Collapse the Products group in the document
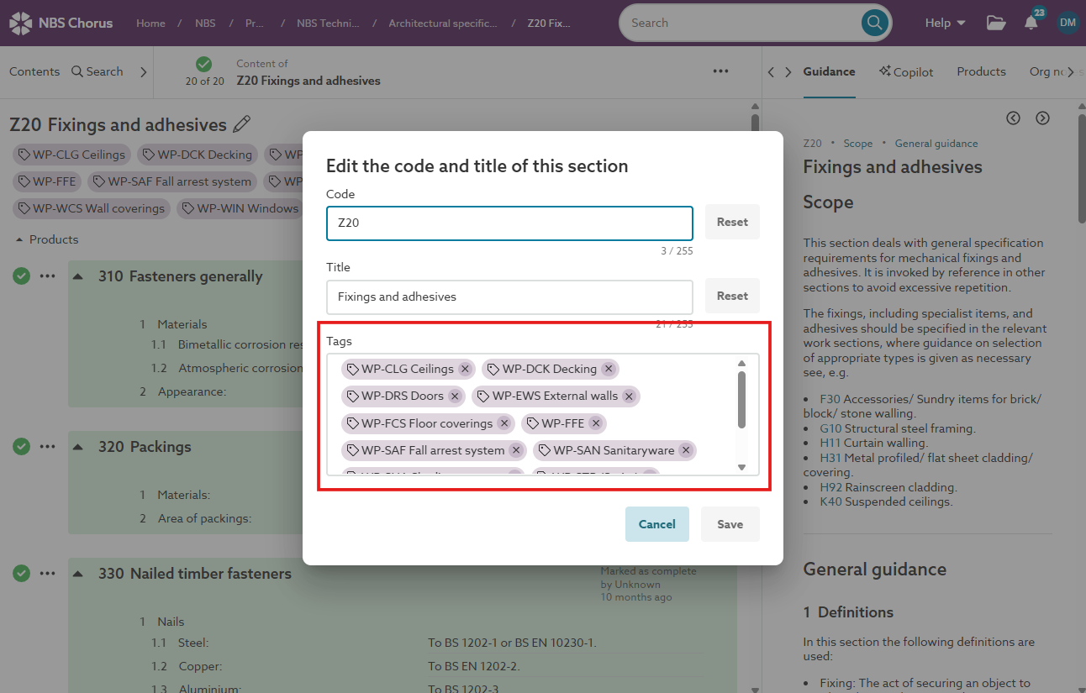 18,239
